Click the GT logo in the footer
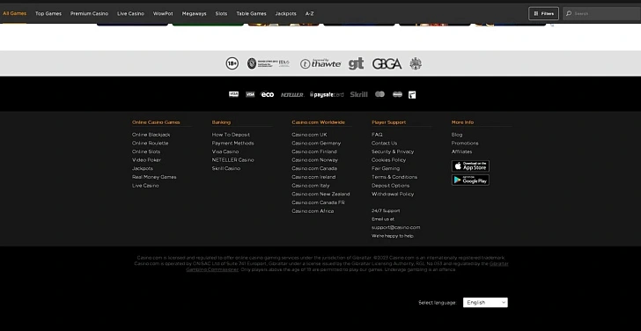Viewport: 641px width, 331px height. pyautogui.click(x=356, y=63)
